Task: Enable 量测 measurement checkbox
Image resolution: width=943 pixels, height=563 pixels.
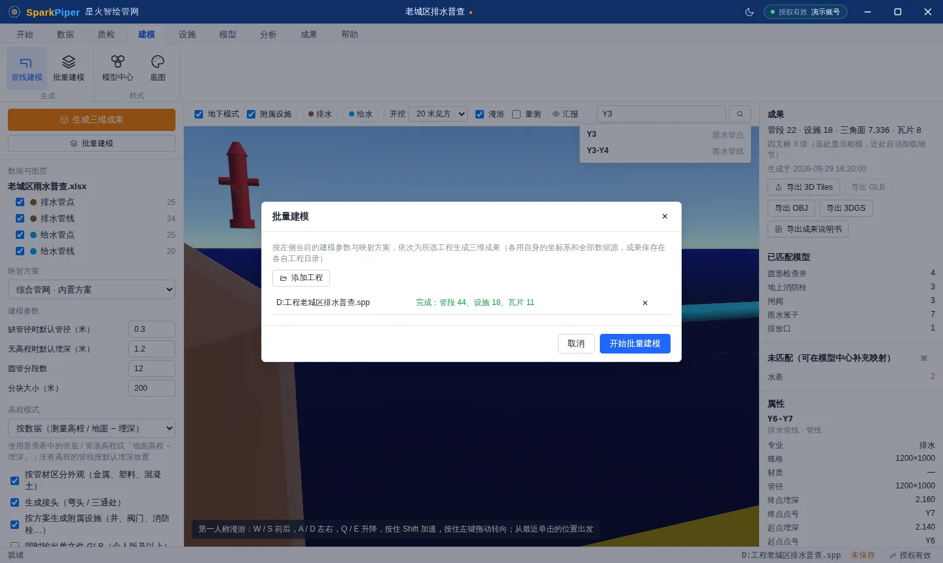Action: coord(517,115)
